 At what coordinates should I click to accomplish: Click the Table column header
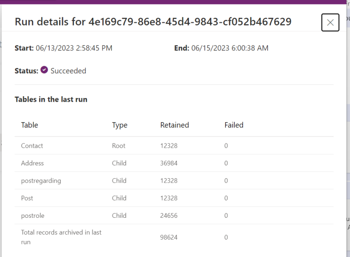(x=30, y=125)
